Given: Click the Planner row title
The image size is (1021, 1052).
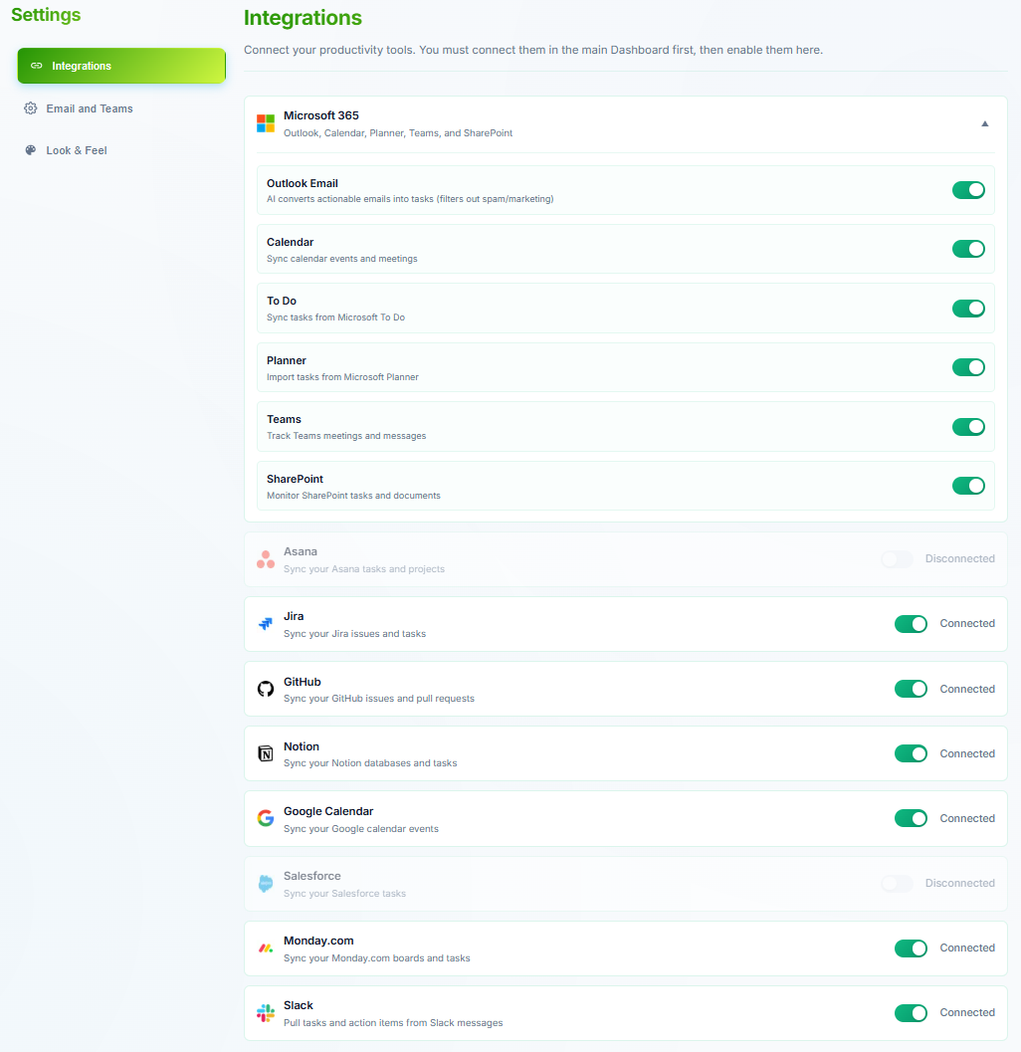Looking at the screenshot, I should tap(287, 360).
